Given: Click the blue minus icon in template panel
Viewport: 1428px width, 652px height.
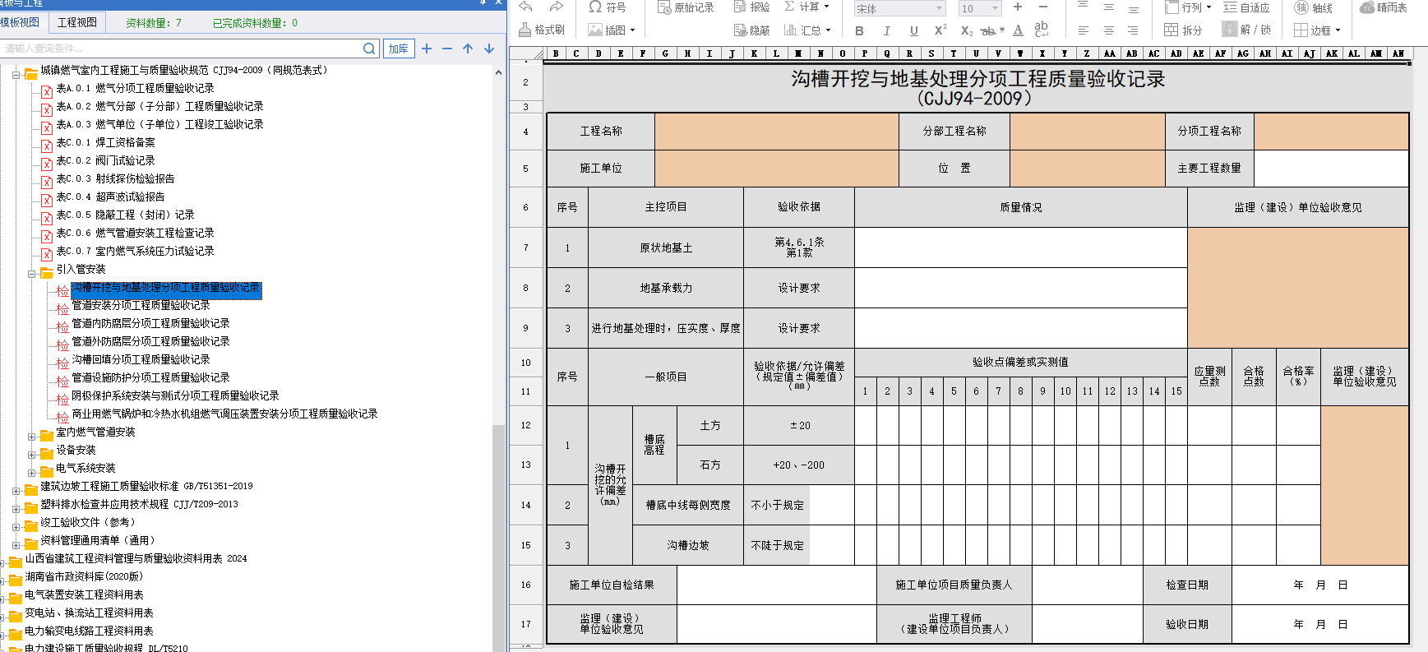Looking at the screenshot, I should (x=447, y=49).
